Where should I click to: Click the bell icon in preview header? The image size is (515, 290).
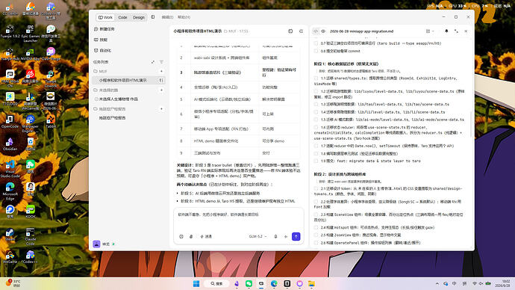tap(446, 31)
